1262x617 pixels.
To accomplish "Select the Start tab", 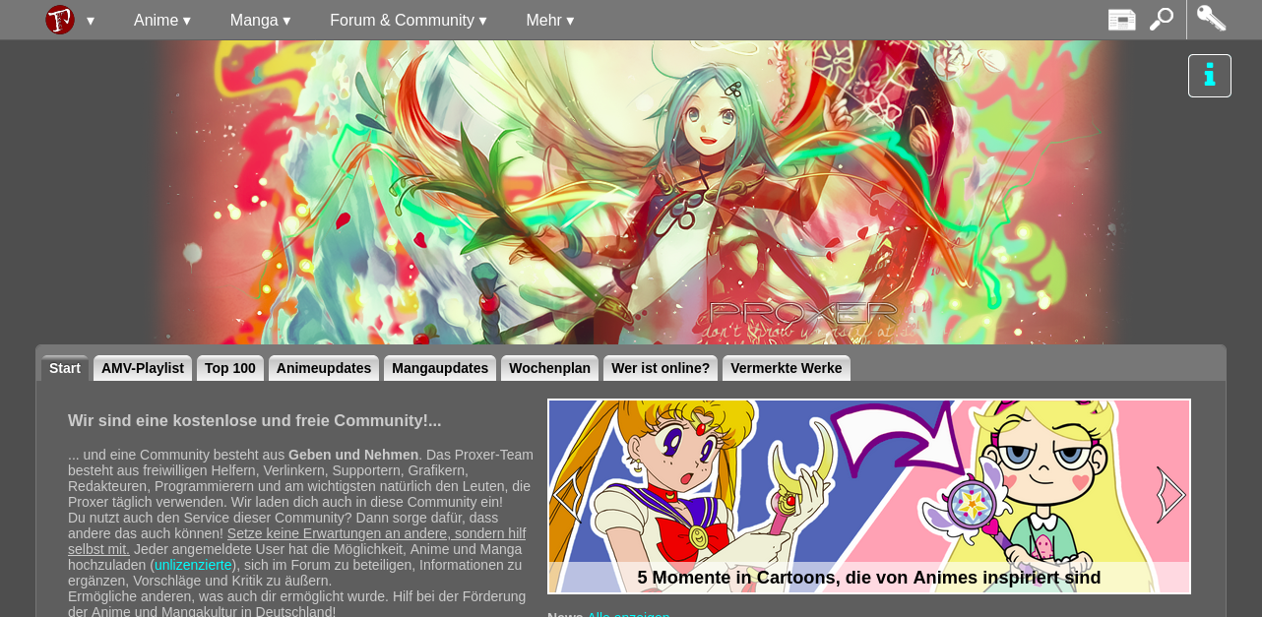I will [65, 368].
